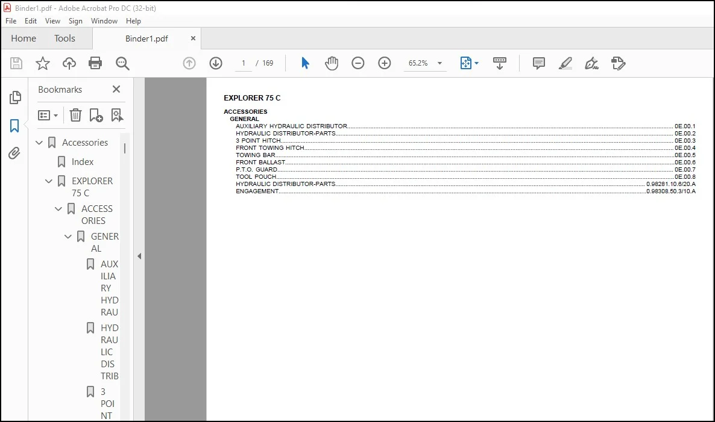Open the Sign menu
The height and width of the screenshot is (422, 715).
tap(75, 21)
